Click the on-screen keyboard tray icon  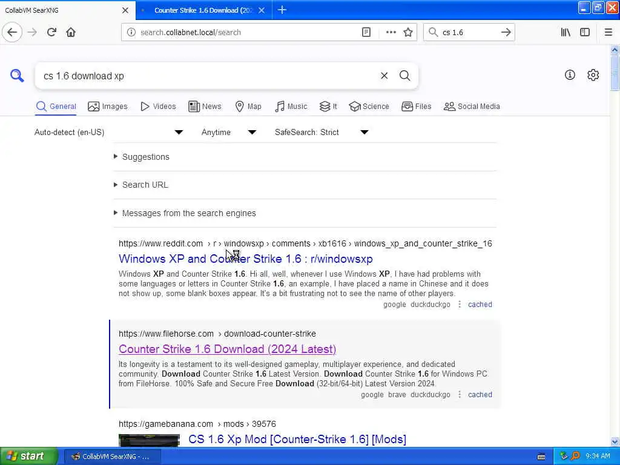tap(541, 457)
